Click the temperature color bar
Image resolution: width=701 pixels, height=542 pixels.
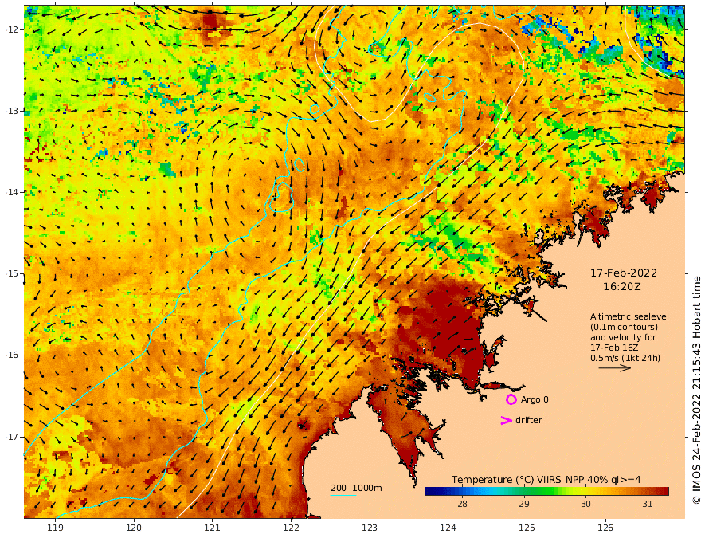(x=546, y=491)
